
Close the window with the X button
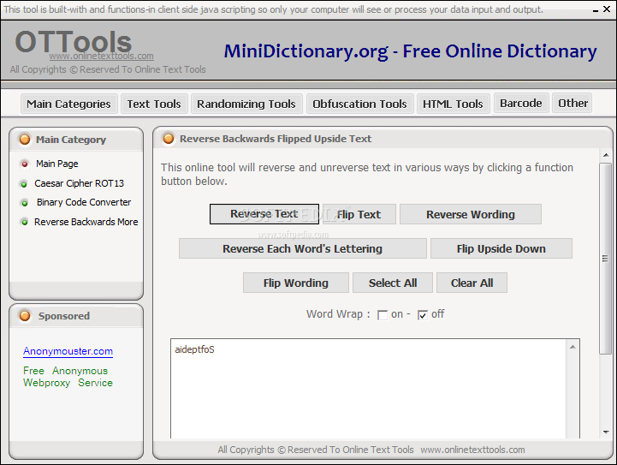pos(607,9)
